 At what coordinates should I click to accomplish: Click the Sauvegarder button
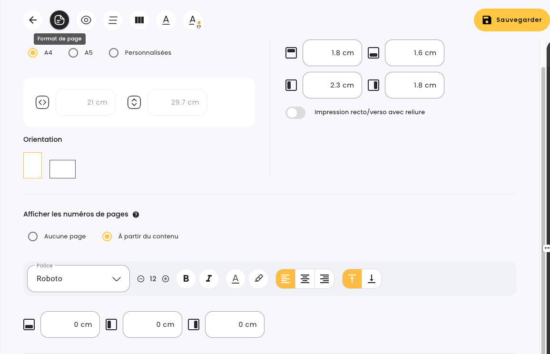point(511,20)
